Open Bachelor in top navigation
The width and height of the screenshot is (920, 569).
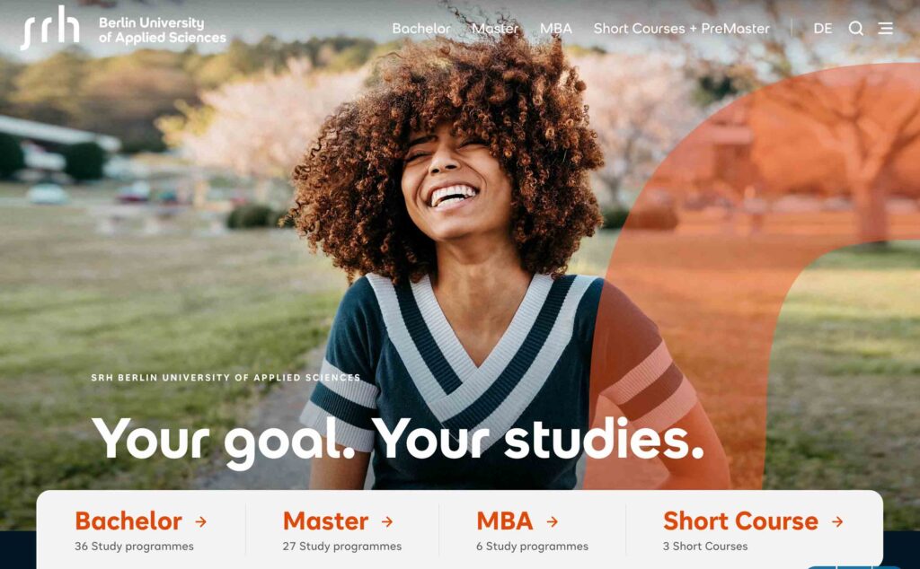(x=421, y=28)
